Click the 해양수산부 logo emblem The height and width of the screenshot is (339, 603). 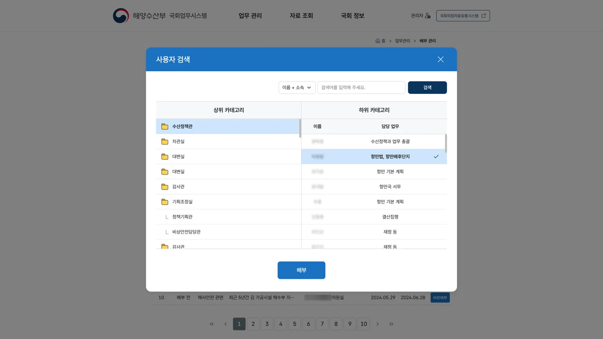[x=121, y=16]
